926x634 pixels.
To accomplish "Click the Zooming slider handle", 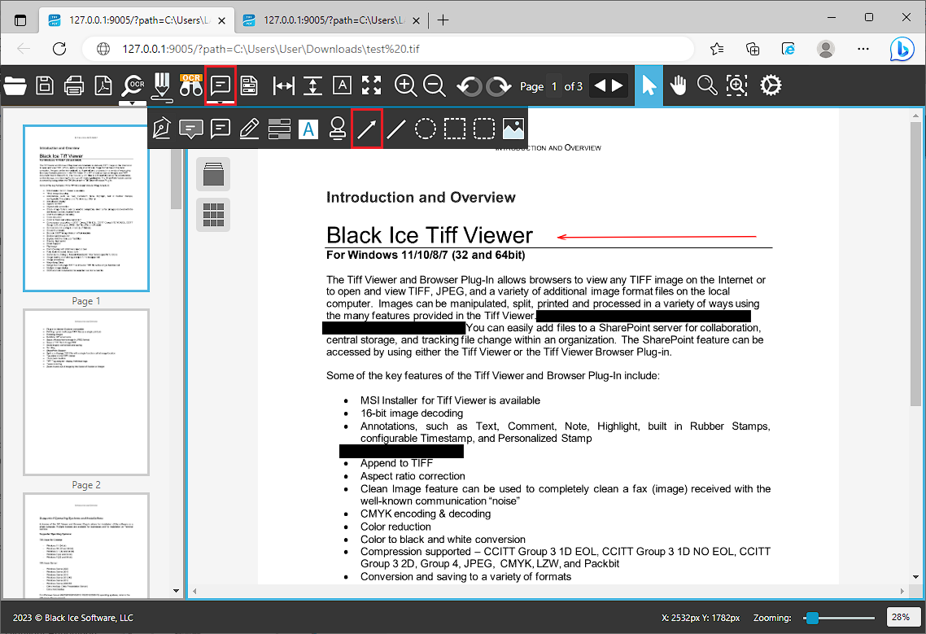I will pos(811,618).
